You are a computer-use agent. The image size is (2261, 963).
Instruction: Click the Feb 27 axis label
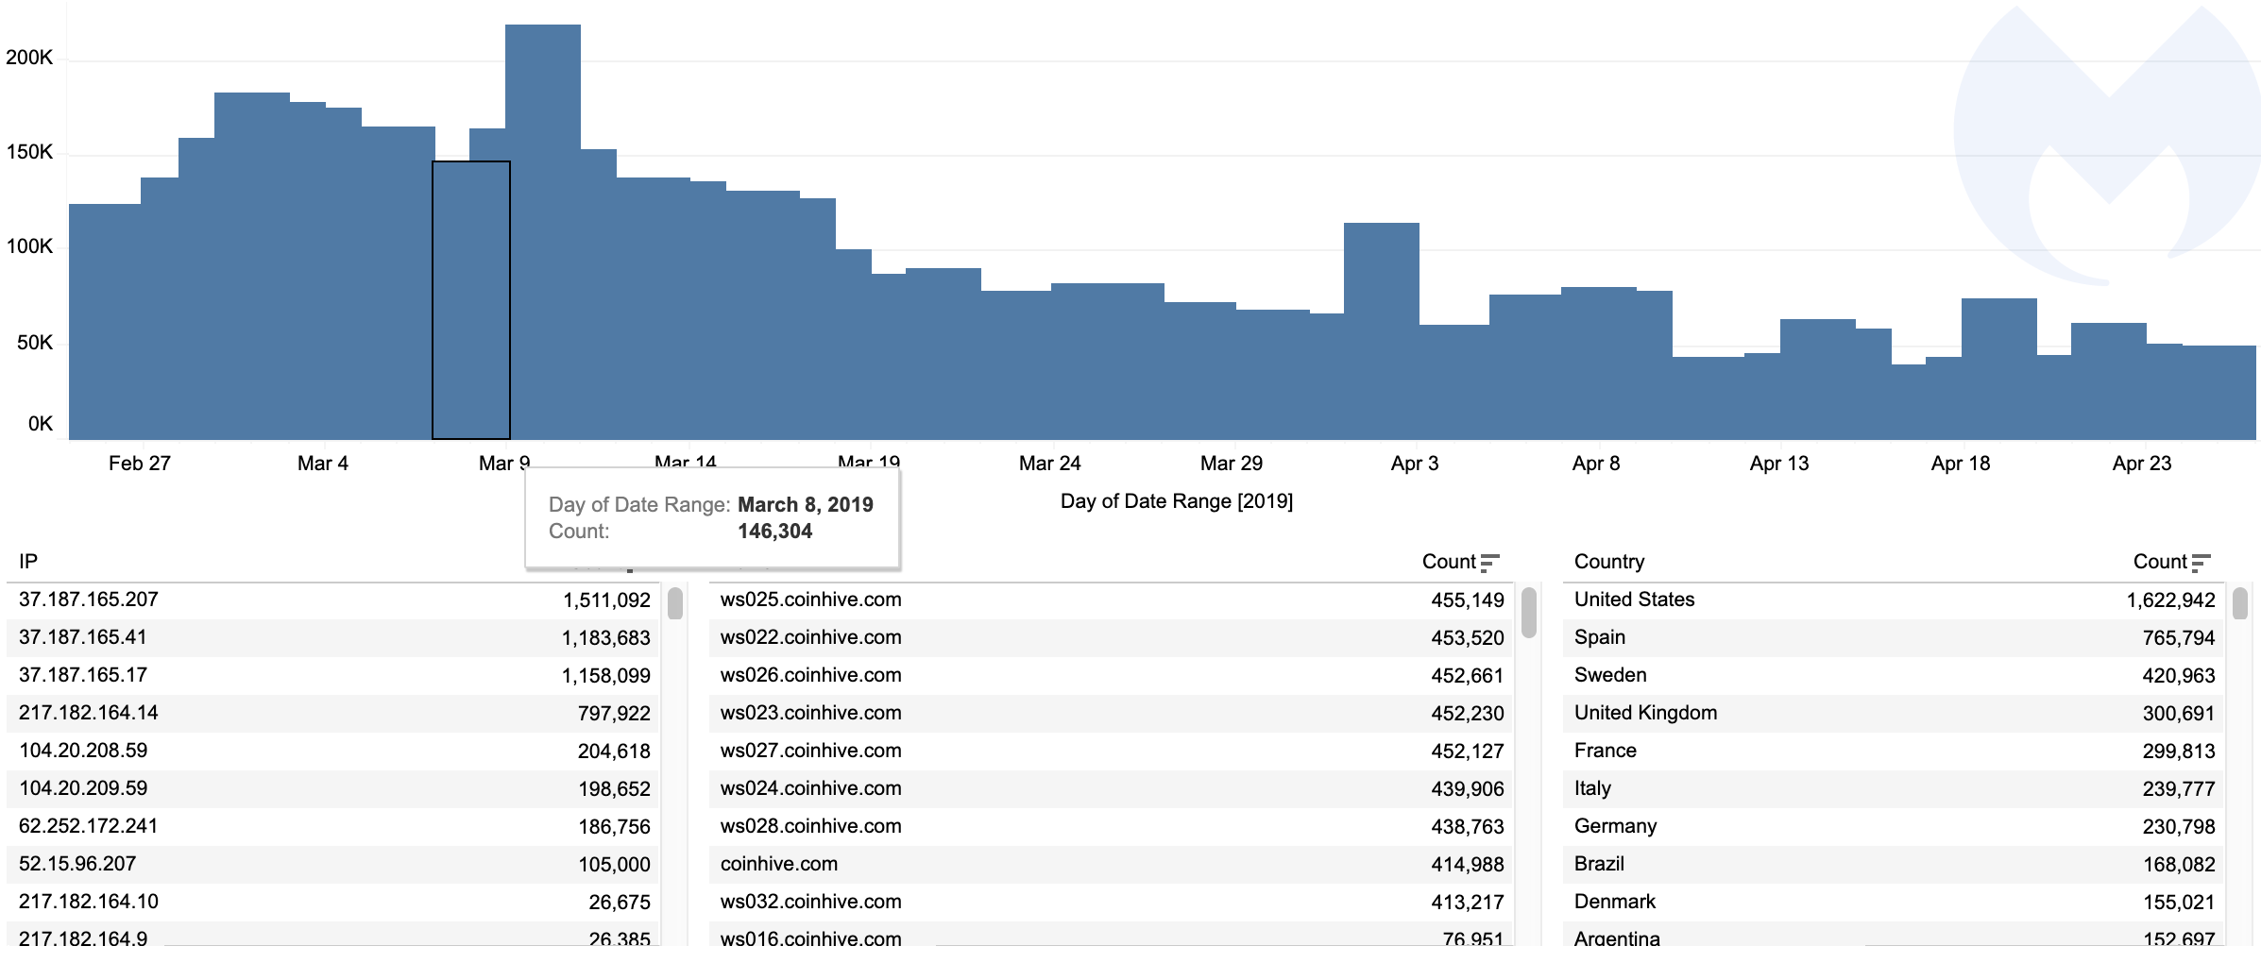(140, 464)
